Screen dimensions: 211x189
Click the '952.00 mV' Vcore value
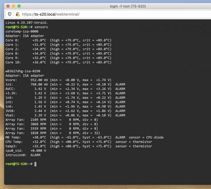point(39,80)
